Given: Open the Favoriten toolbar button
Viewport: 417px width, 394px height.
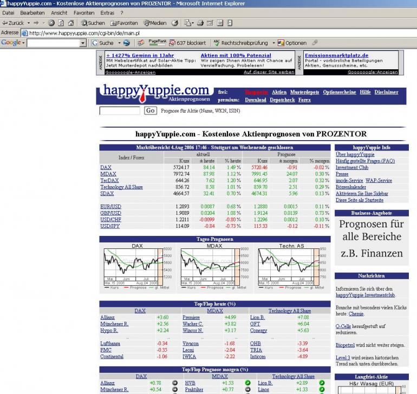Looking at the screenshot, I should tap(124, 23).
